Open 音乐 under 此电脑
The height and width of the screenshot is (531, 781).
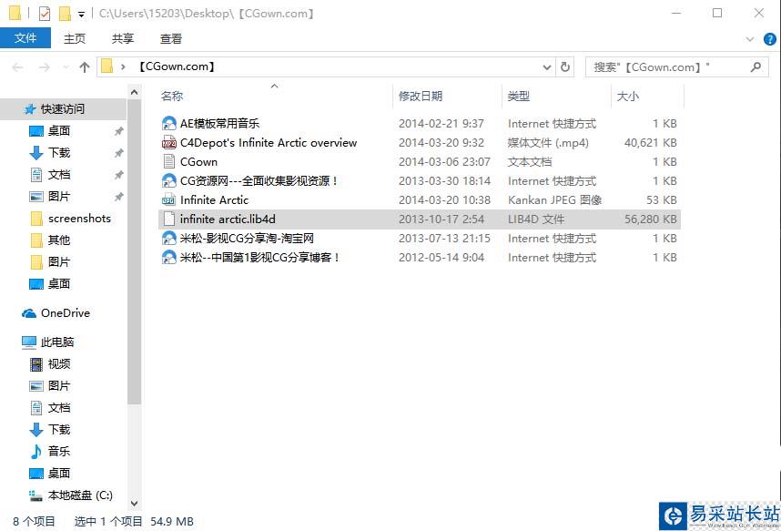[x=59, y=451]
